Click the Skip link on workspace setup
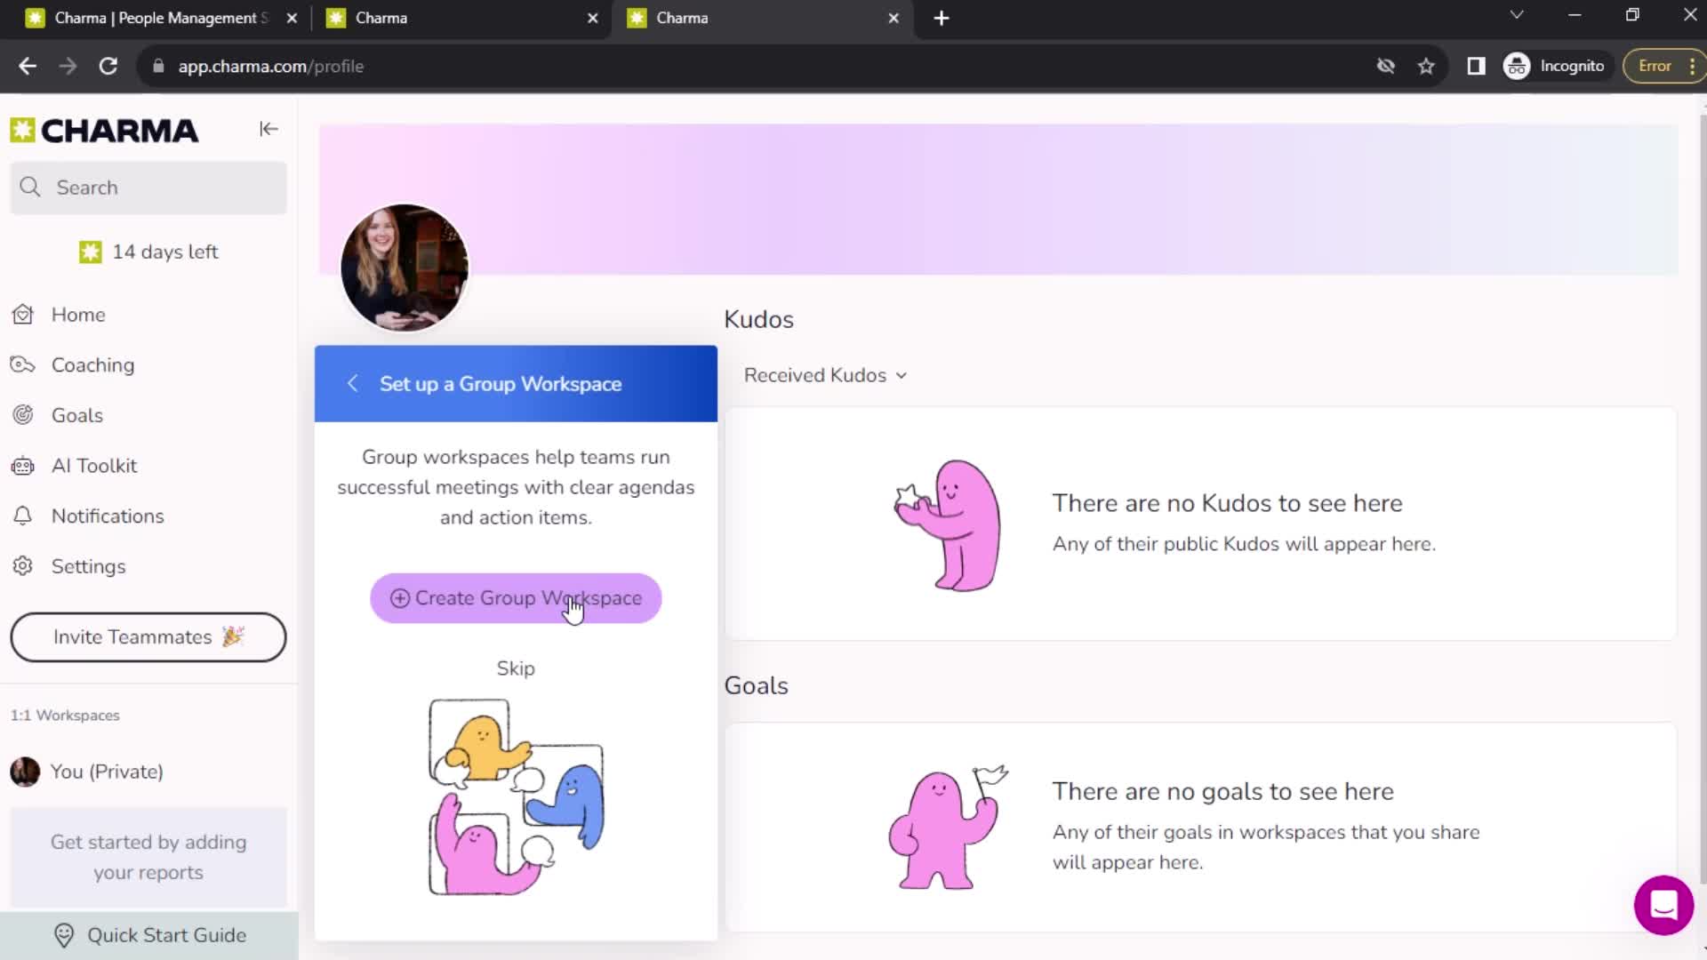The image size is (1707, 960). 516,668
